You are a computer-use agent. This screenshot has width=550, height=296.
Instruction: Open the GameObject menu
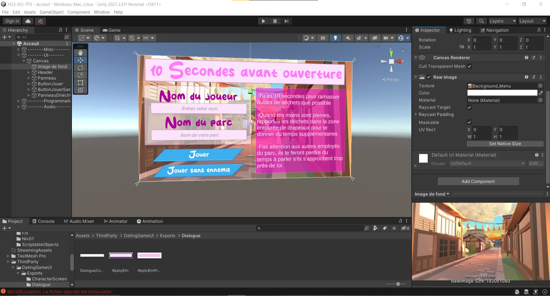click(52, 12)
